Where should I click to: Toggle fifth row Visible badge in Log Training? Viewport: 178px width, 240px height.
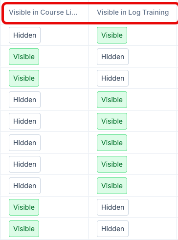(112, 121)
